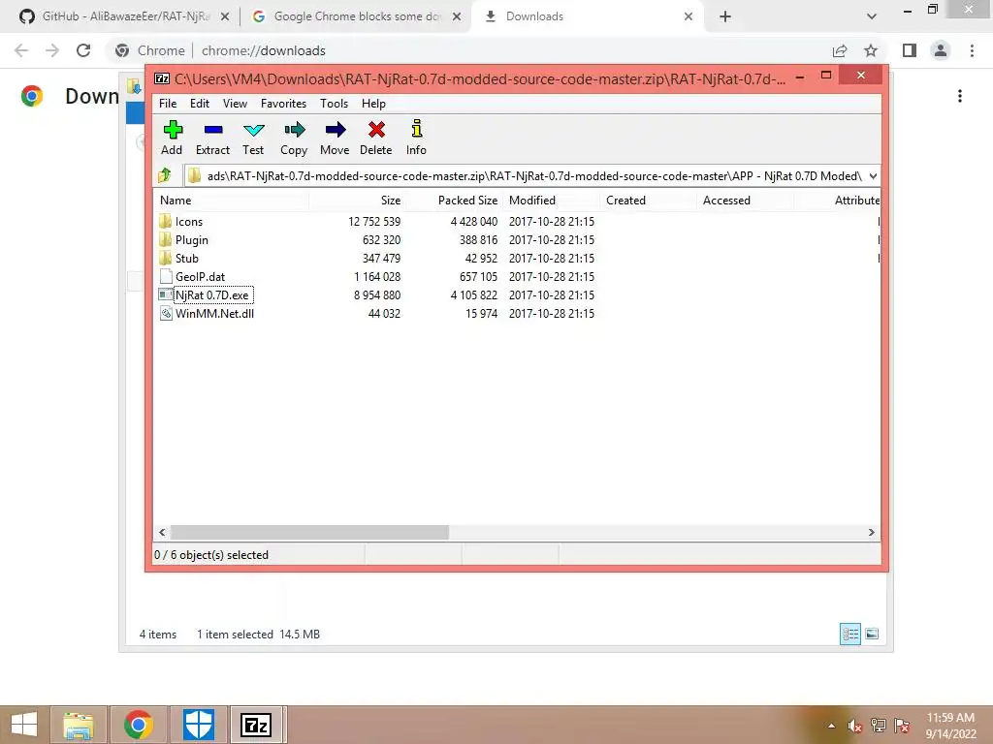Open the View menu
The image size is (993, 744).
point(235,103)
